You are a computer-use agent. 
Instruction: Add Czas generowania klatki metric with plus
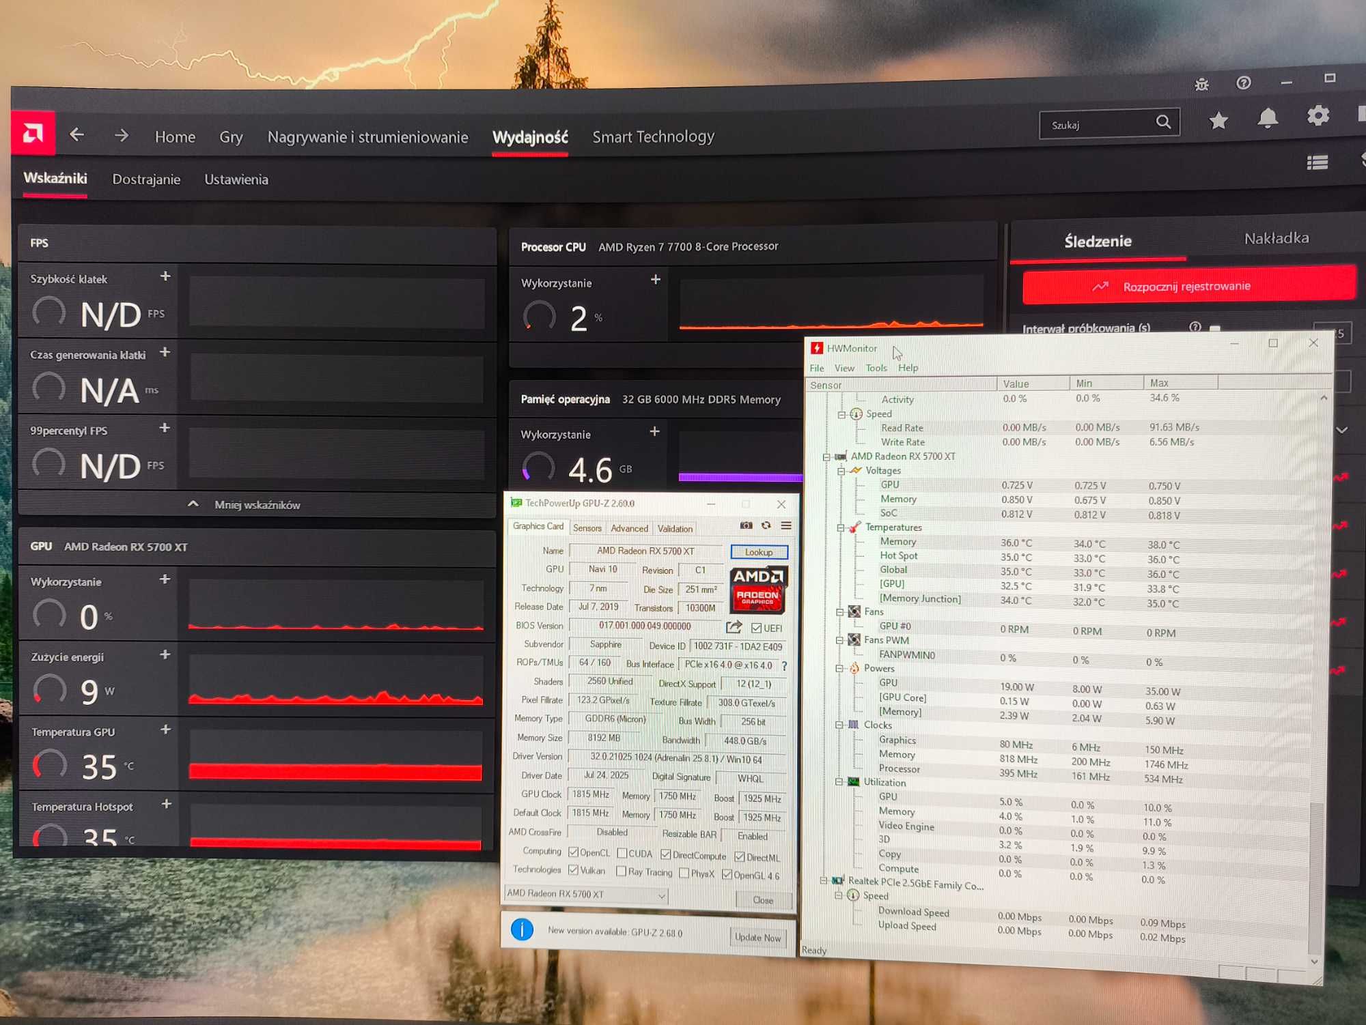165,352
